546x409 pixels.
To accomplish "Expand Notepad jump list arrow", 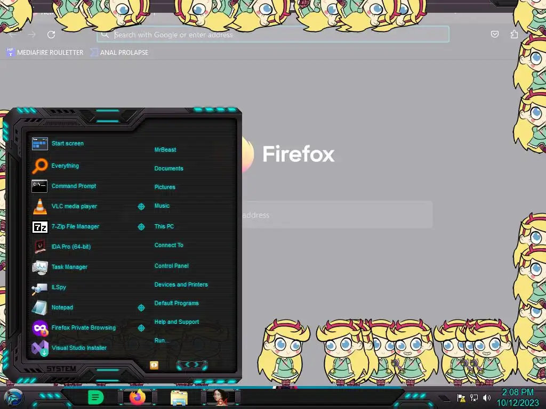I will tap(141, 308).
